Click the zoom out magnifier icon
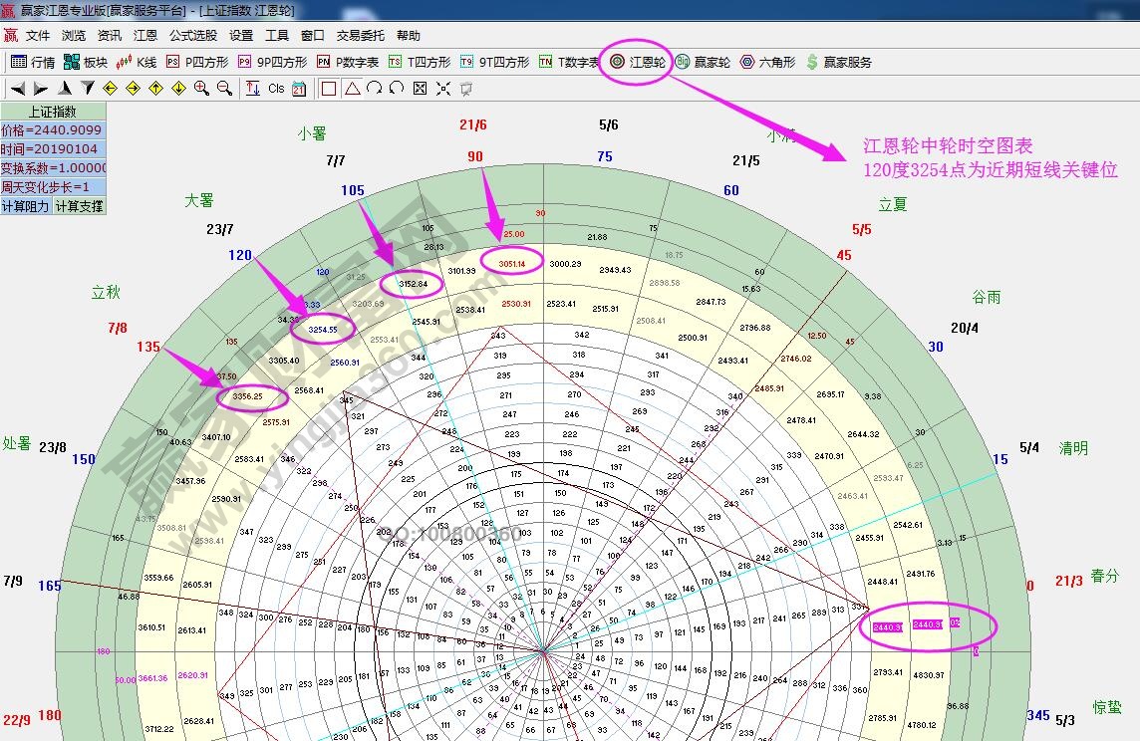Viewport: 1140px width, 741px height. [x=224, y=89]
